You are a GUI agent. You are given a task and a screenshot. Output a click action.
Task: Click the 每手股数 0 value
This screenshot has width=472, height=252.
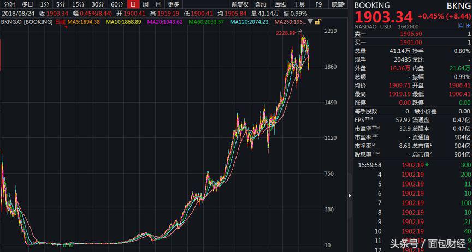pyautogui.click(x=408, y=111)
